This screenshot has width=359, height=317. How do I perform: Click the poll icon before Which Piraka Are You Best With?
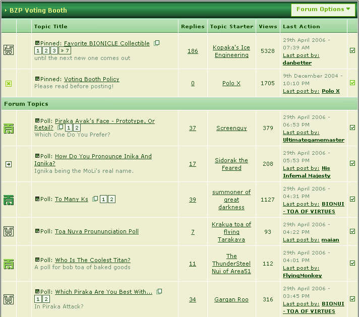(x=37, y=291)
